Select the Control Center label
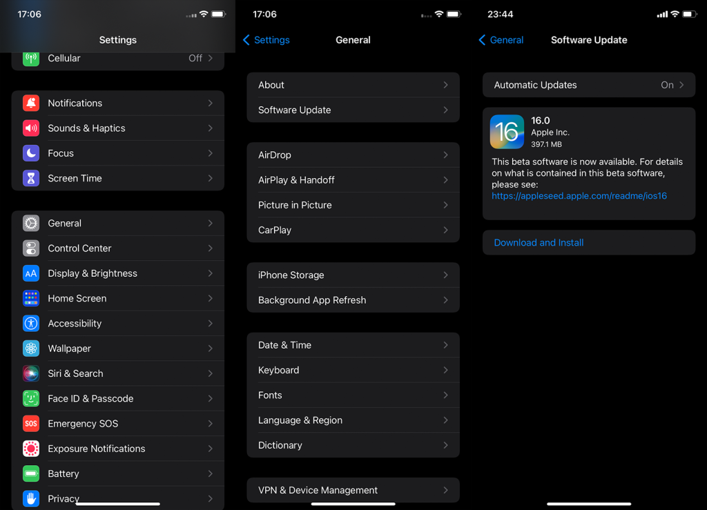707x510 pixels. tap(79, 248)
